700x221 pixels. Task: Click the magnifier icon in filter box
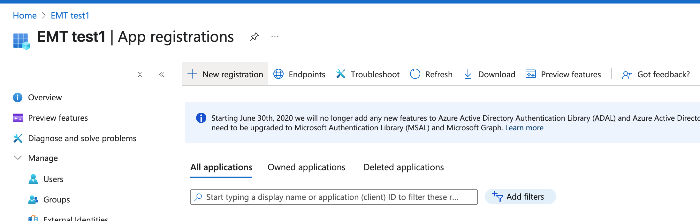(x=198, y=197)
